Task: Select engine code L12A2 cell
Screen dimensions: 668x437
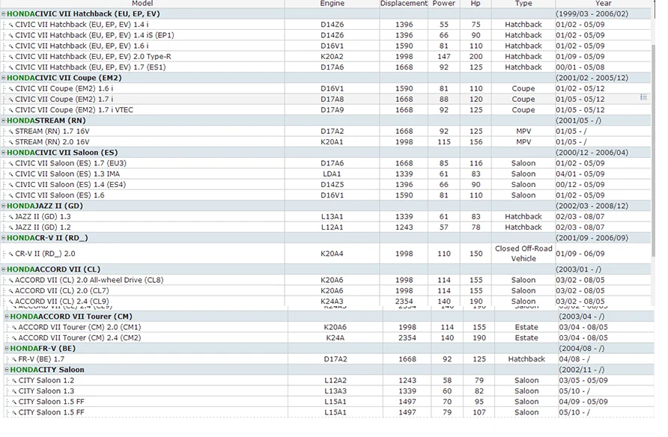Action: point(335,380)
